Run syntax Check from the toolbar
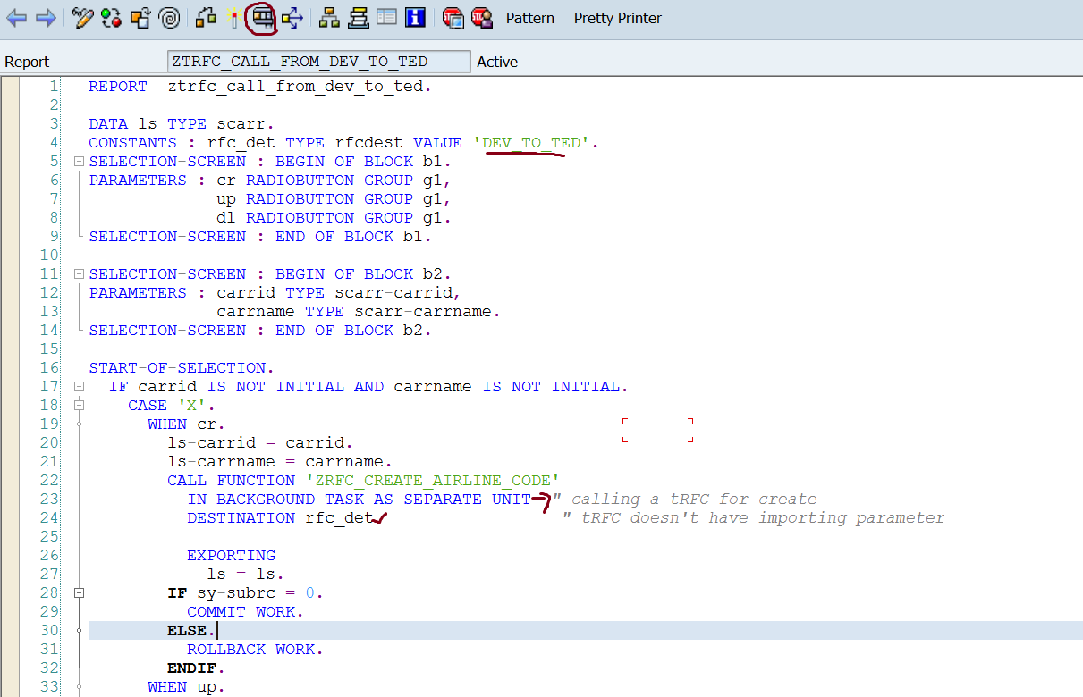 pyautogui.click(x=207, y=17)
